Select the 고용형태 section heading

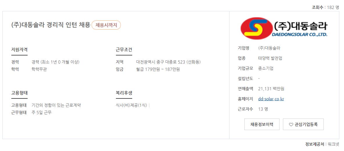click(x=19, y=93)
